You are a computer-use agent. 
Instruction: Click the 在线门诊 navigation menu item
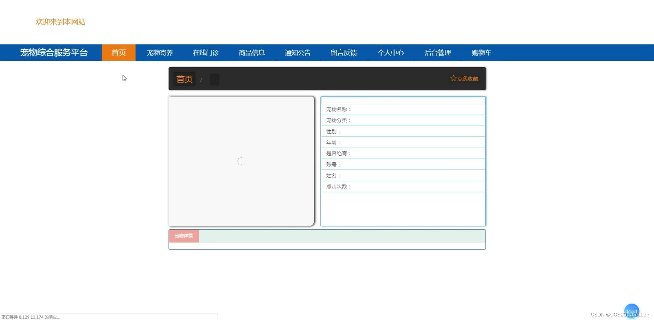(x=206, y=52)
